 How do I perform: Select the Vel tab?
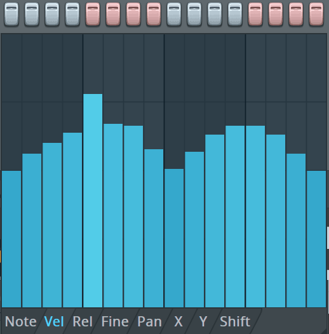tap(54, 321)
